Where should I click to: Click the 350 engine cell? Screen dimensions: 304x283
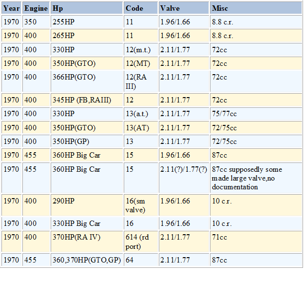pyautogui.click(x=36, y=21)
